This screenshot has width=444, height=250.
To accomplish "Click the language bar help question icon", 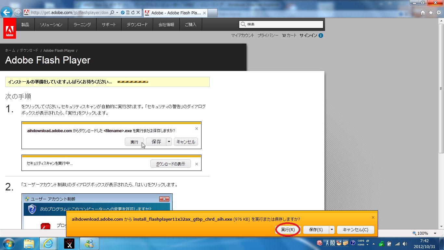I will (x=352, y=243).
